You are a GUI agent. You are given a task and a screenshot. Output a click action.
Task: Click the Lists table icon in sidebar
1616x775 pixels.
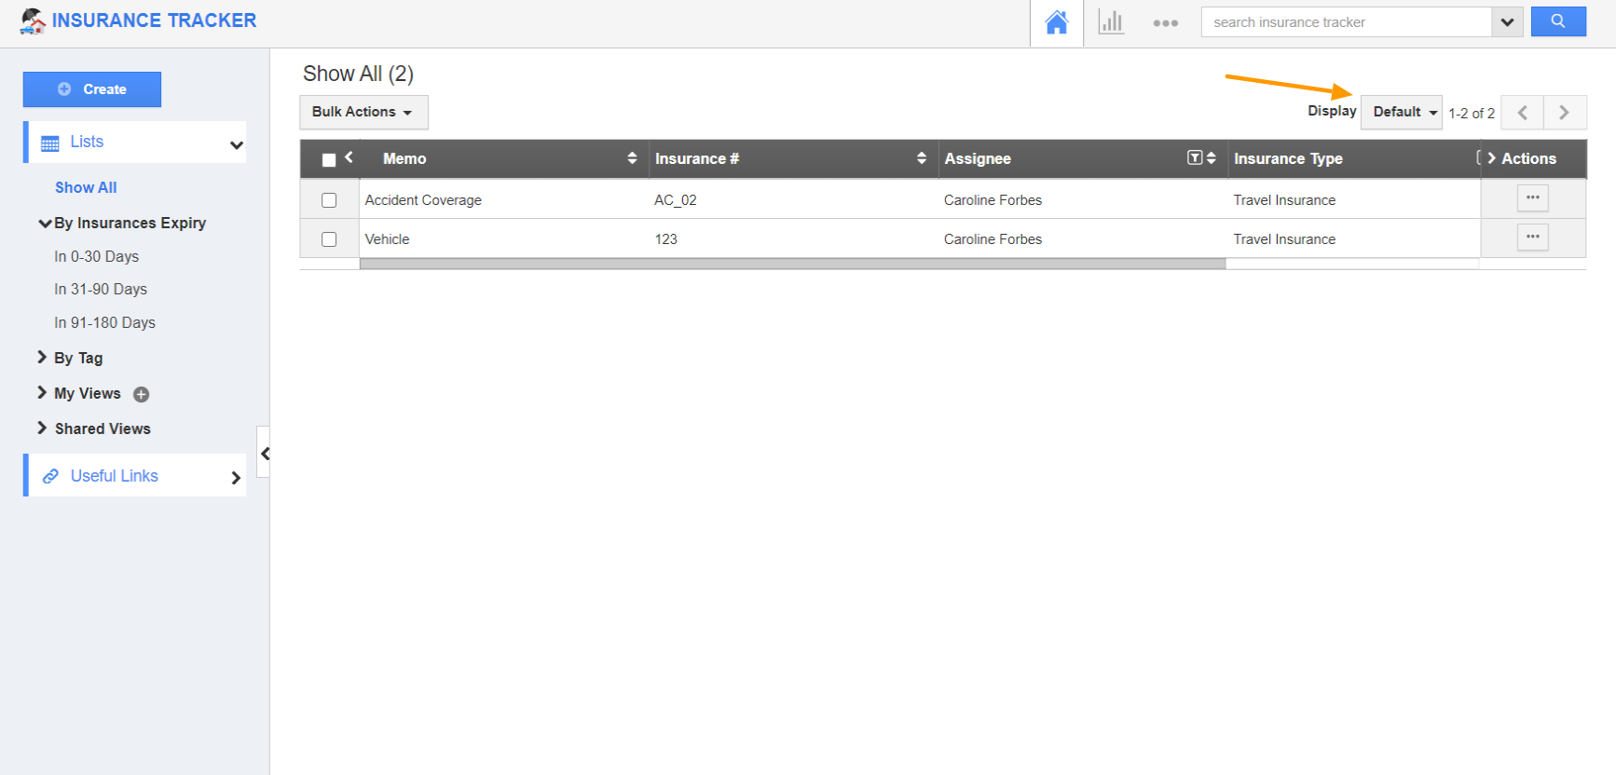point(50,143)
